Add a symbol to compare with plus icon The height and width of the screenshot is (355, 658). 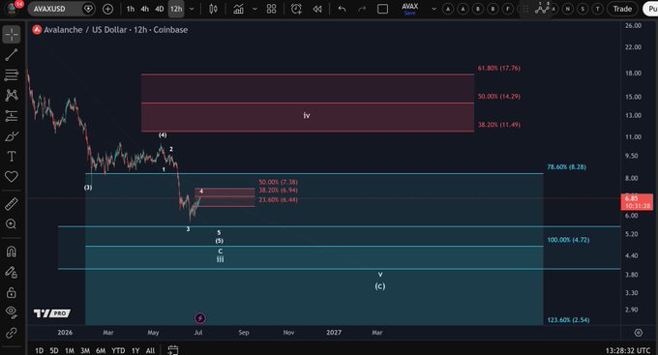[107, 9]
